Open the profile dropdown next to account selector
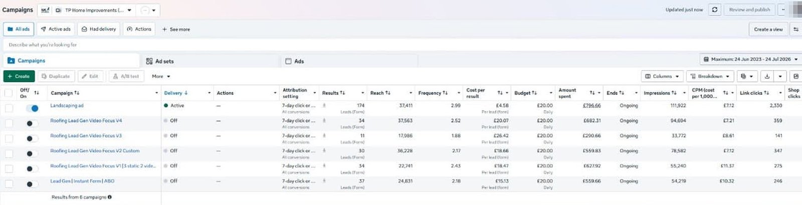The width and height of the screenshot is (802, 205). [x=148, y=10]
